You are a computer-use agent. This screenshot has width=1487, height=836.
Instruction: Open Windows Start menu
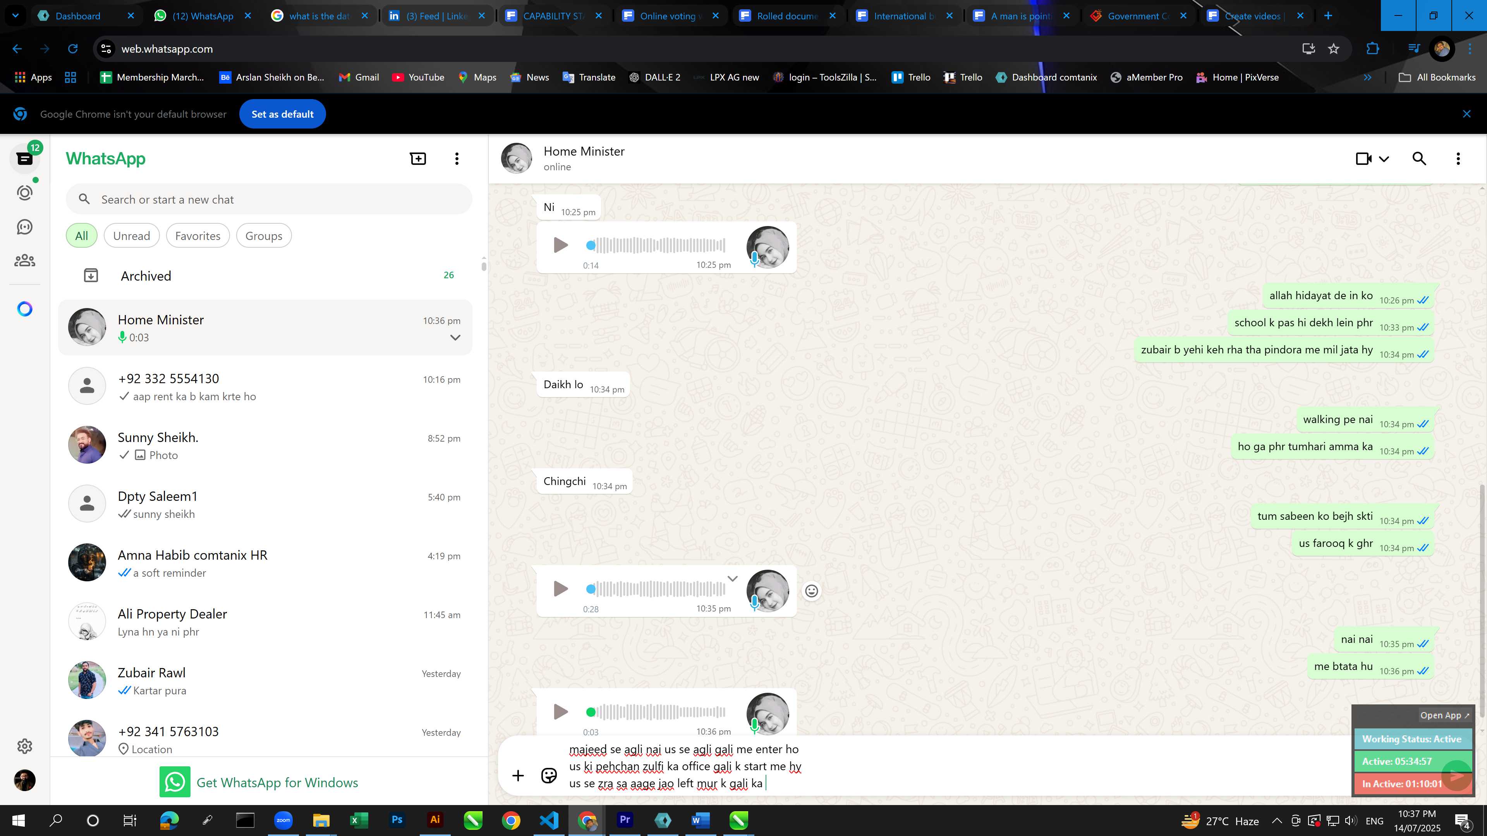pos(19,821)
